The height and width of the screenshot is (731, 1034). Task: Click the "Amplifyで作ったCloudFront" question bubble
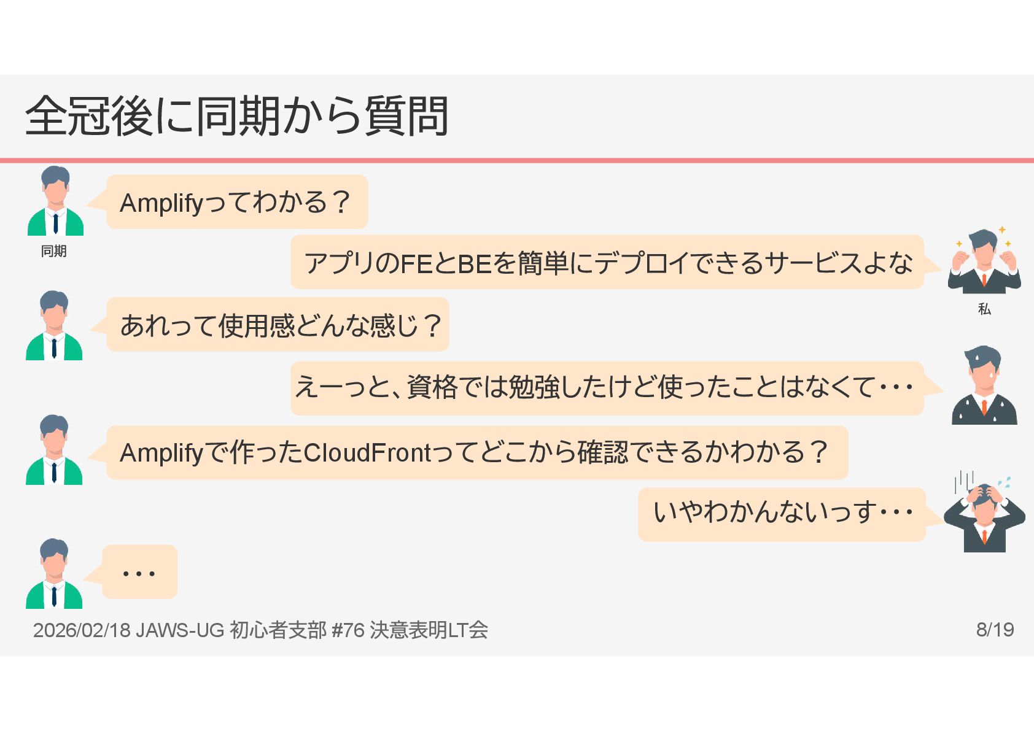point(476,452)
